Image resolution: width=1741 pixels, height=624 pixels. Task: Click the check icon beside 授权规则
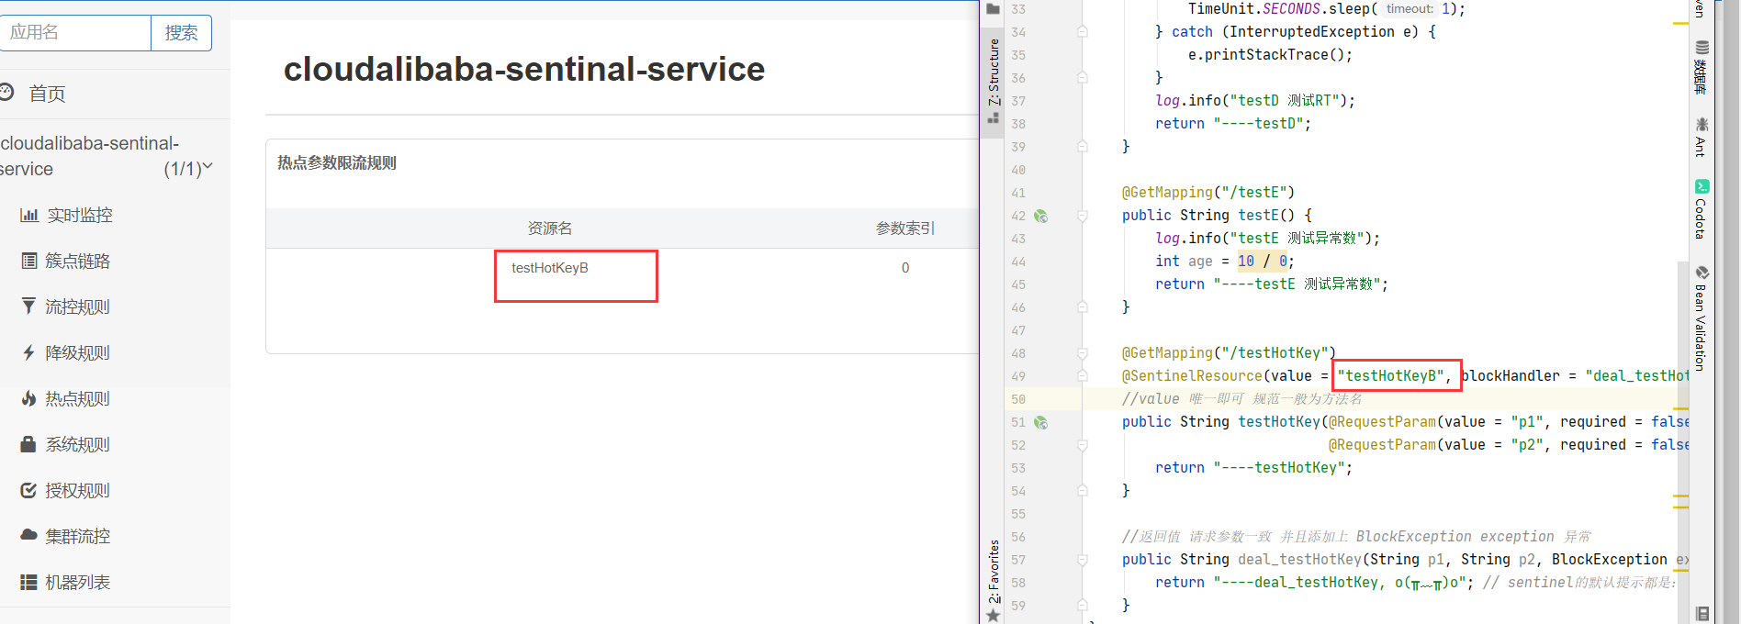pyautogui.click(x=28, y=490)
